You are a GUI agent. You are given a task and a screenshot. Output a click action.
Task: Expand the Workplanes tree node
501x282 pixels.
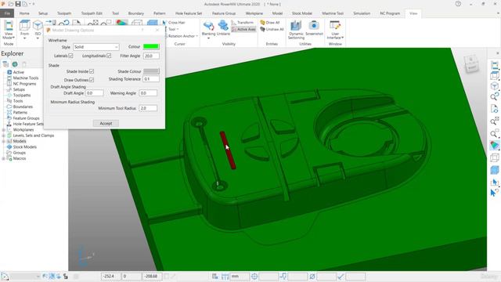(x=3, y=130)
